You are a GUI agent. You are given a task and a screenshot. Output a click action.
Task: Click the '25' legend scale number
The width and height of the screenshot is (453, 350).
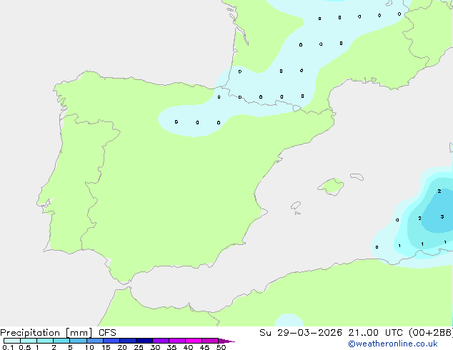139,347
